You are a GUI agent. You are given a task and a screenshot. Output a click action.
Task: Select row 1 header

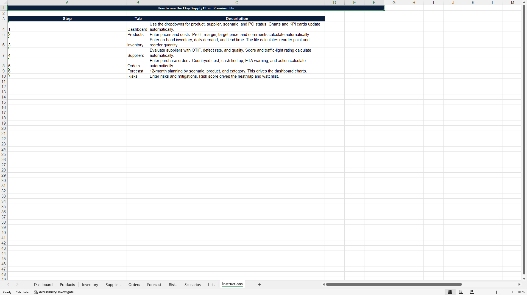4,8
